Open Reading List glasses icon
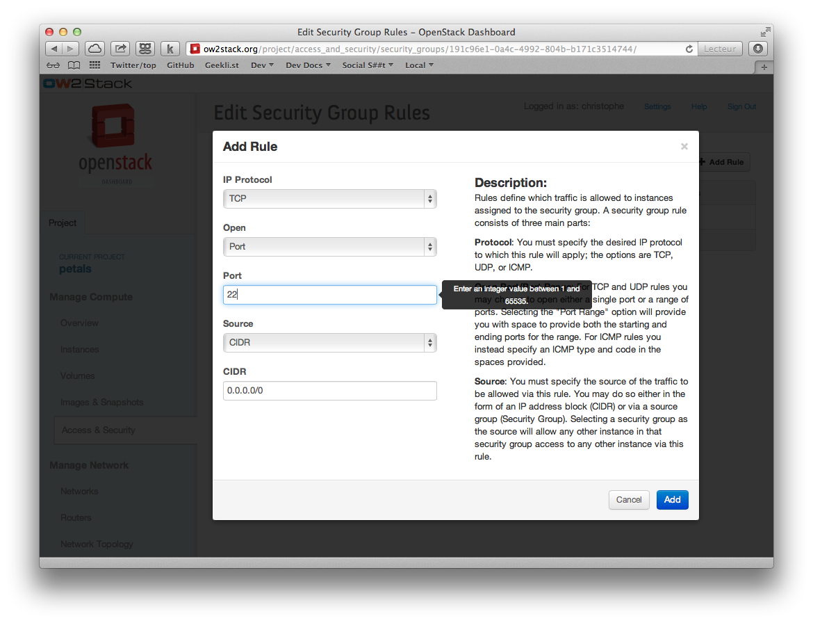The width and height of the screenshot is (813, 623). pos(53,65)
